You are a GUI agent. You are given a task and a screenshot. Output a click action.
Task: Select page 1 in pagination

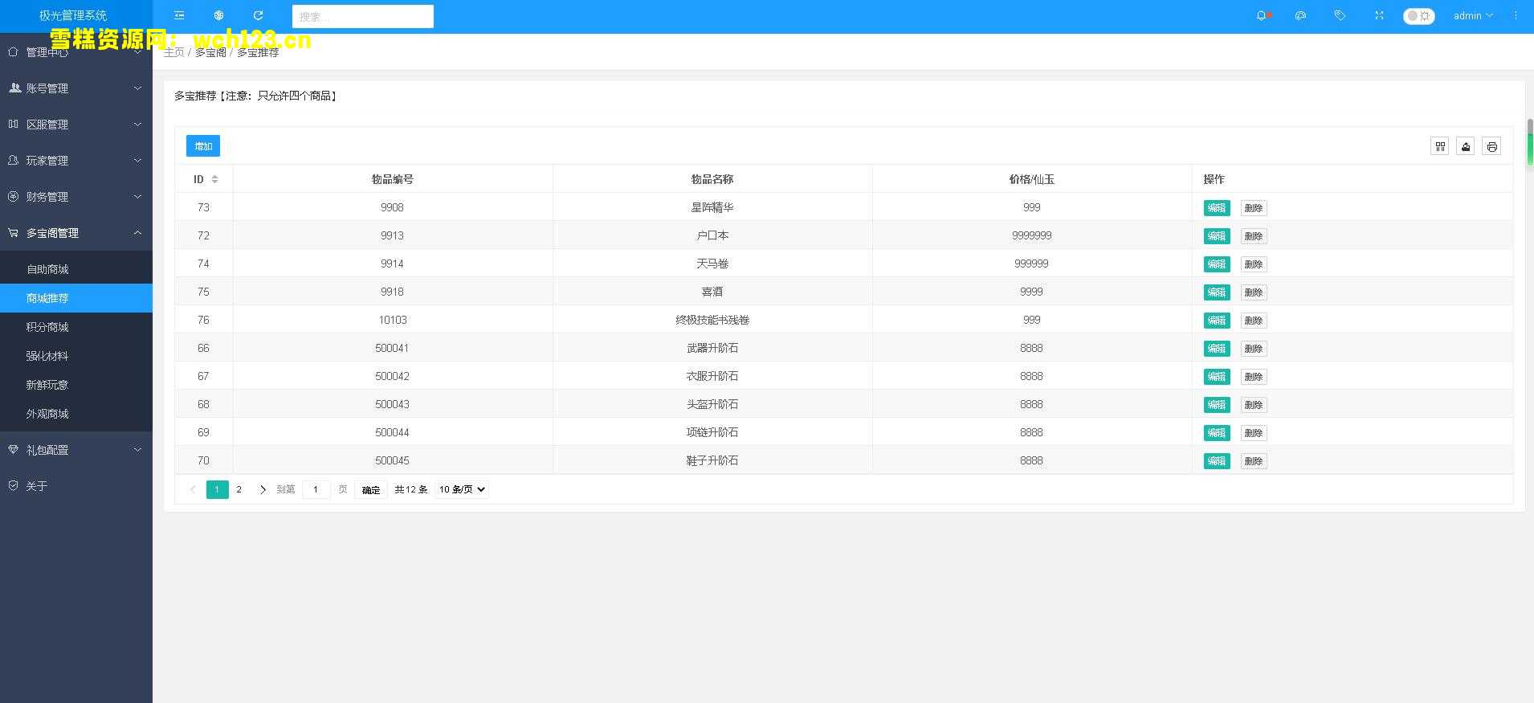pyautogui.click(x=217, y=489)
